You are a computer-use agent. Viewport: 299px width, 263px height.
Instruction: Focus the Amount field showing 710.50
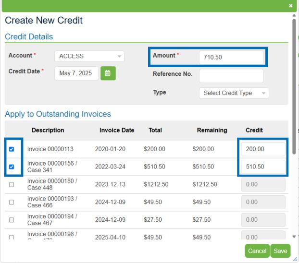[x=231, y=57]
